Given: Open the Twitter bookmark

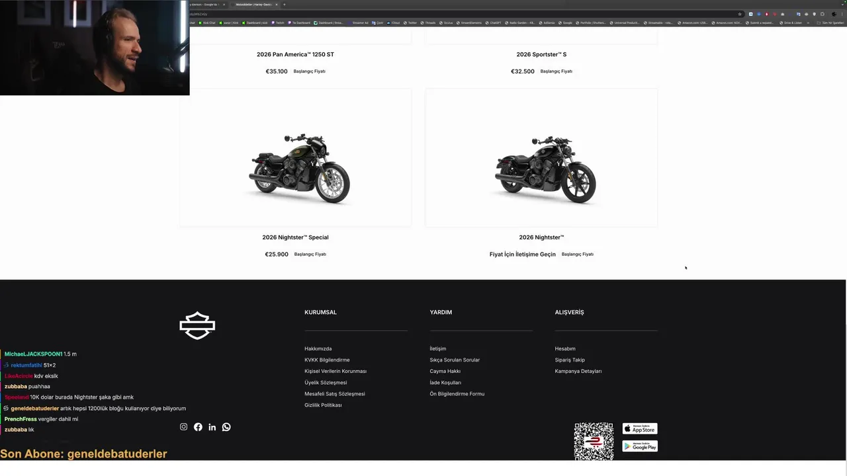Looking at the screenshot, I should coord(410,22).
